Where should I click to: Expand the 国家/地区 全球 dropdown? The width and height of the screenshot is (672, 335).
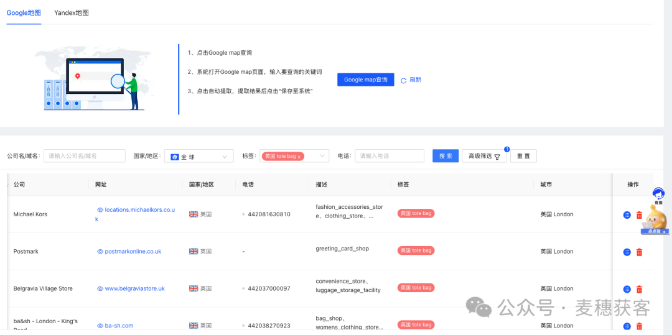pyautogui.click(x=199, y=156)
